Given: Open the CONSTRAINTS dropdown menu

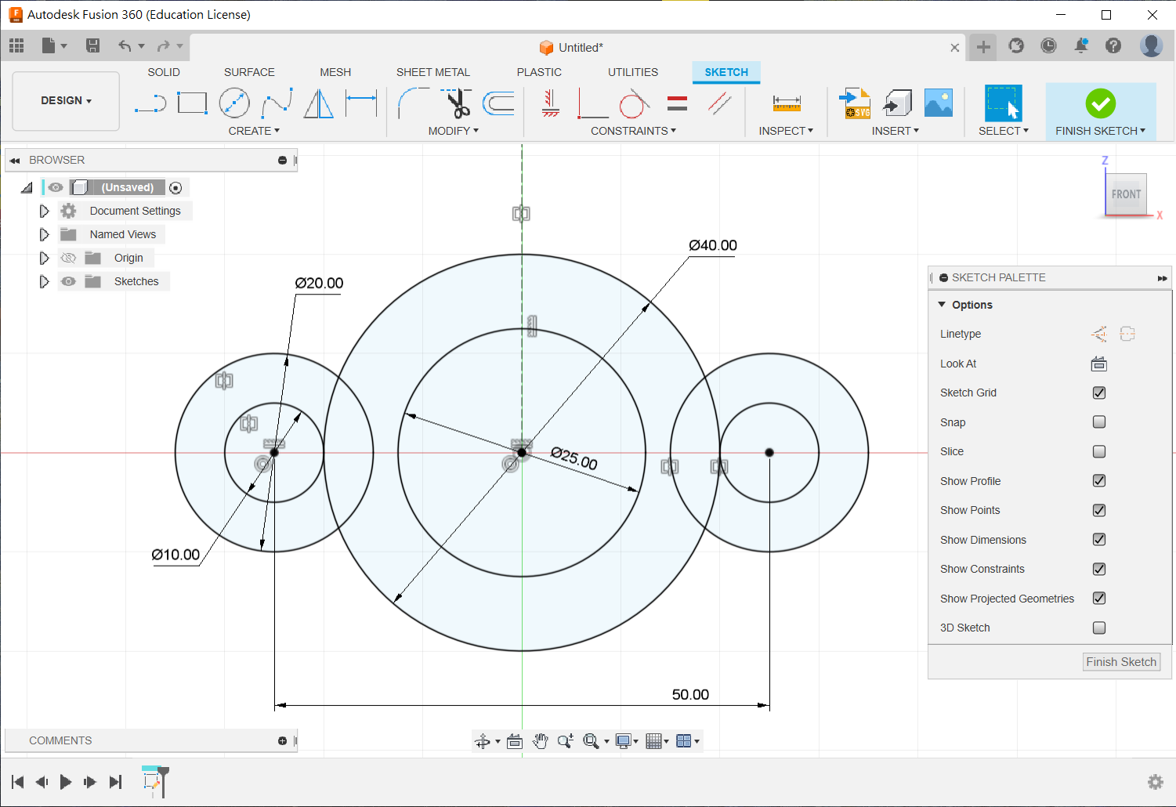Looking at the screenshot, I should click(633, 131).
